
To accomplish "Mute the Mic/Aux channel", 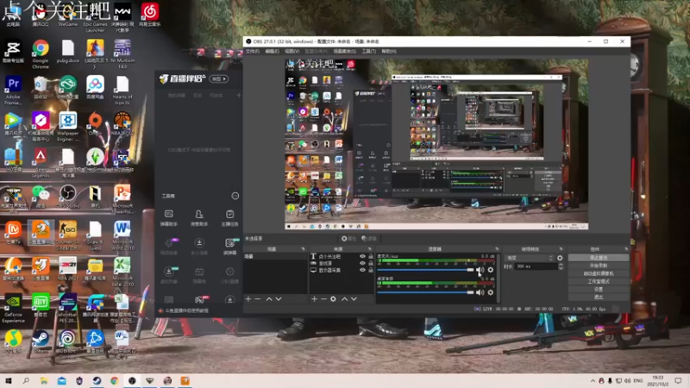I will (480, 270).
